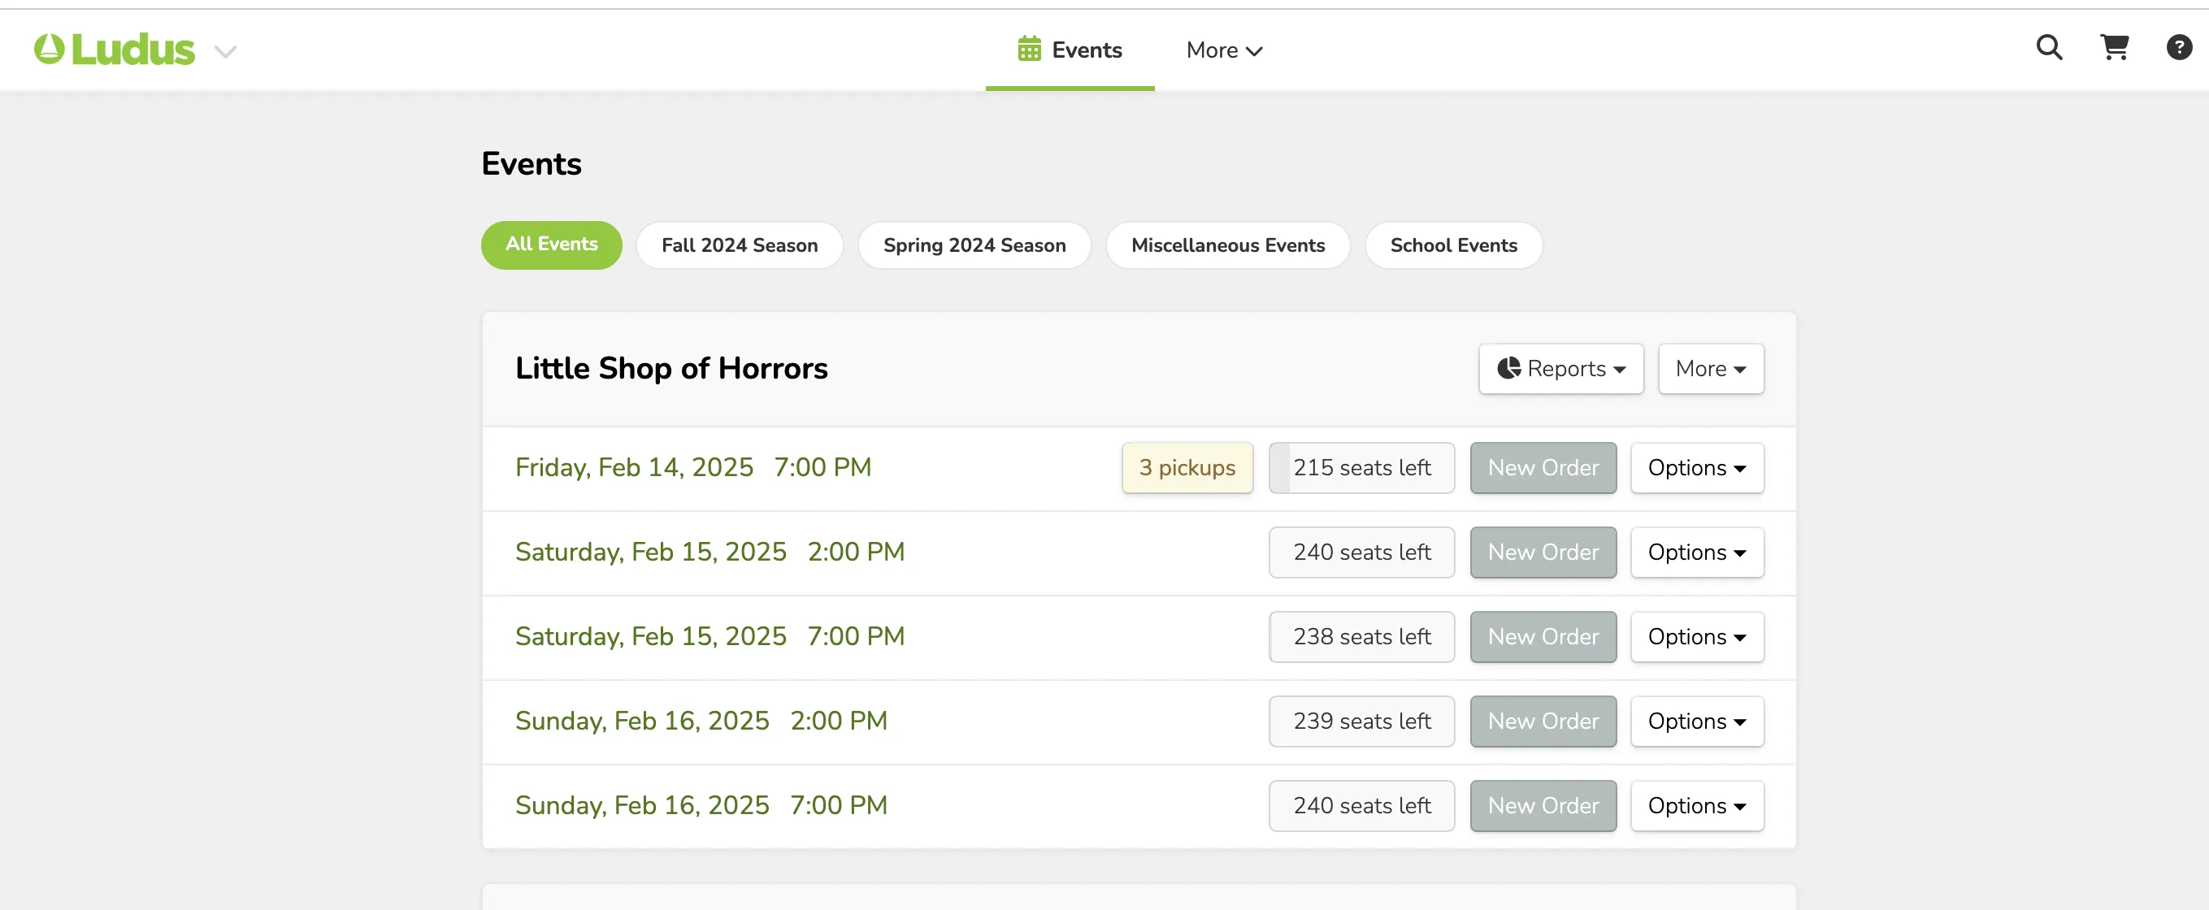Screen dimensions: 2209x910
Task: Create New Order for Sunday 2:00 PM show
Action: coord(1543,721)
